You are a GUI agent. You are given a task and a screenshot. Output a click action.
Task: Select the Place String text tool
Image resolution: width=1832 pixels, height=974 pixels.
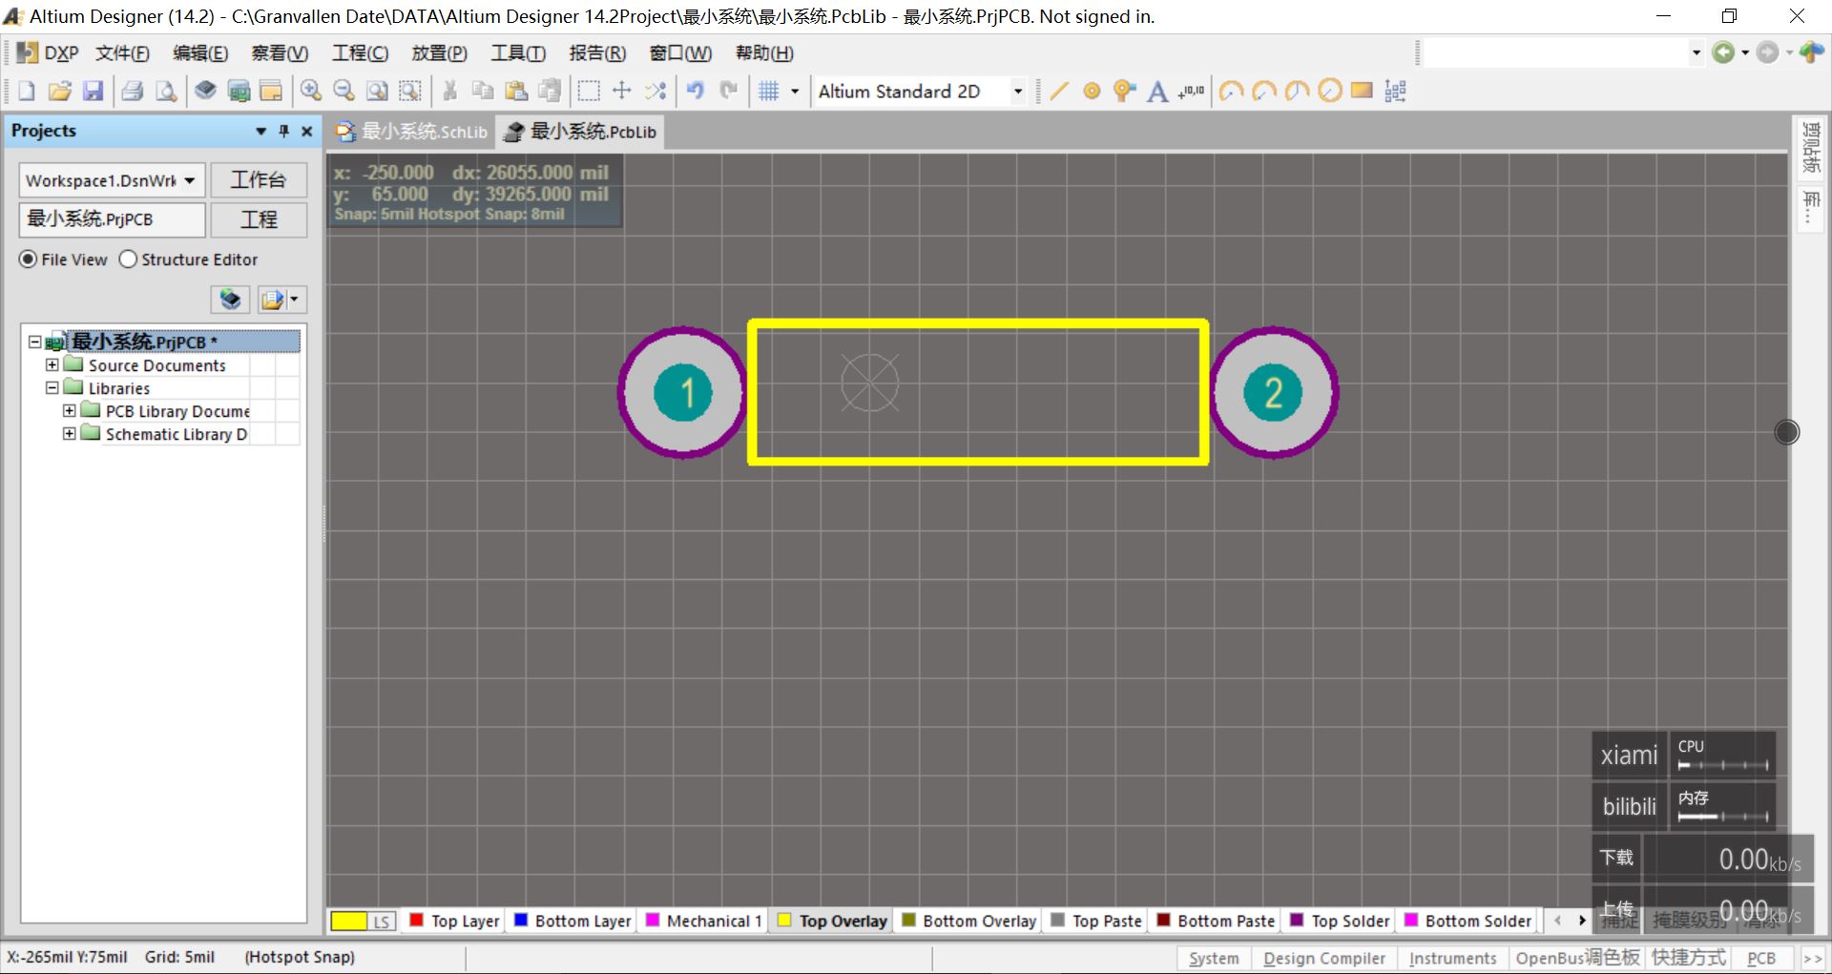[1157, 91]
